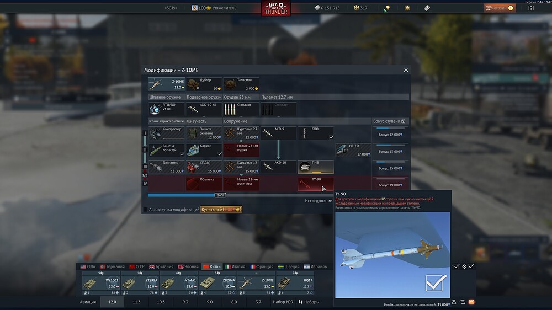Viewport: 552px width, 310px height.
Task: Select the 11.3 preset tab
Action: pos(136,302)
